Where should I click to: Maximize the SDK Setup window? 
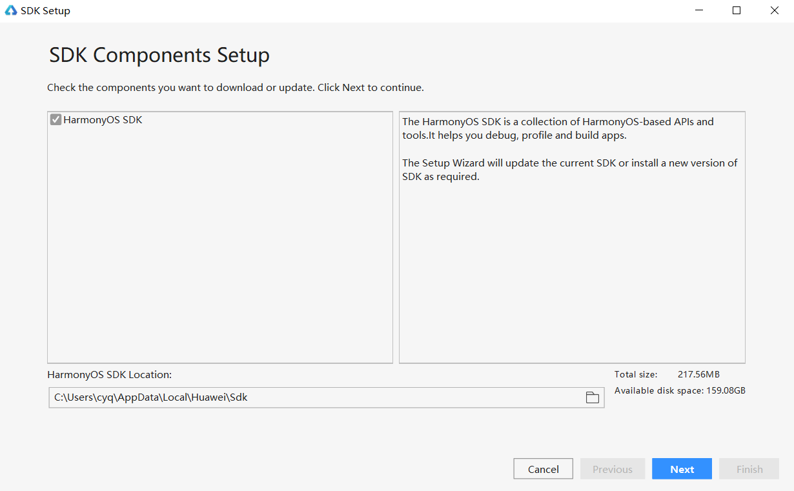737,10
